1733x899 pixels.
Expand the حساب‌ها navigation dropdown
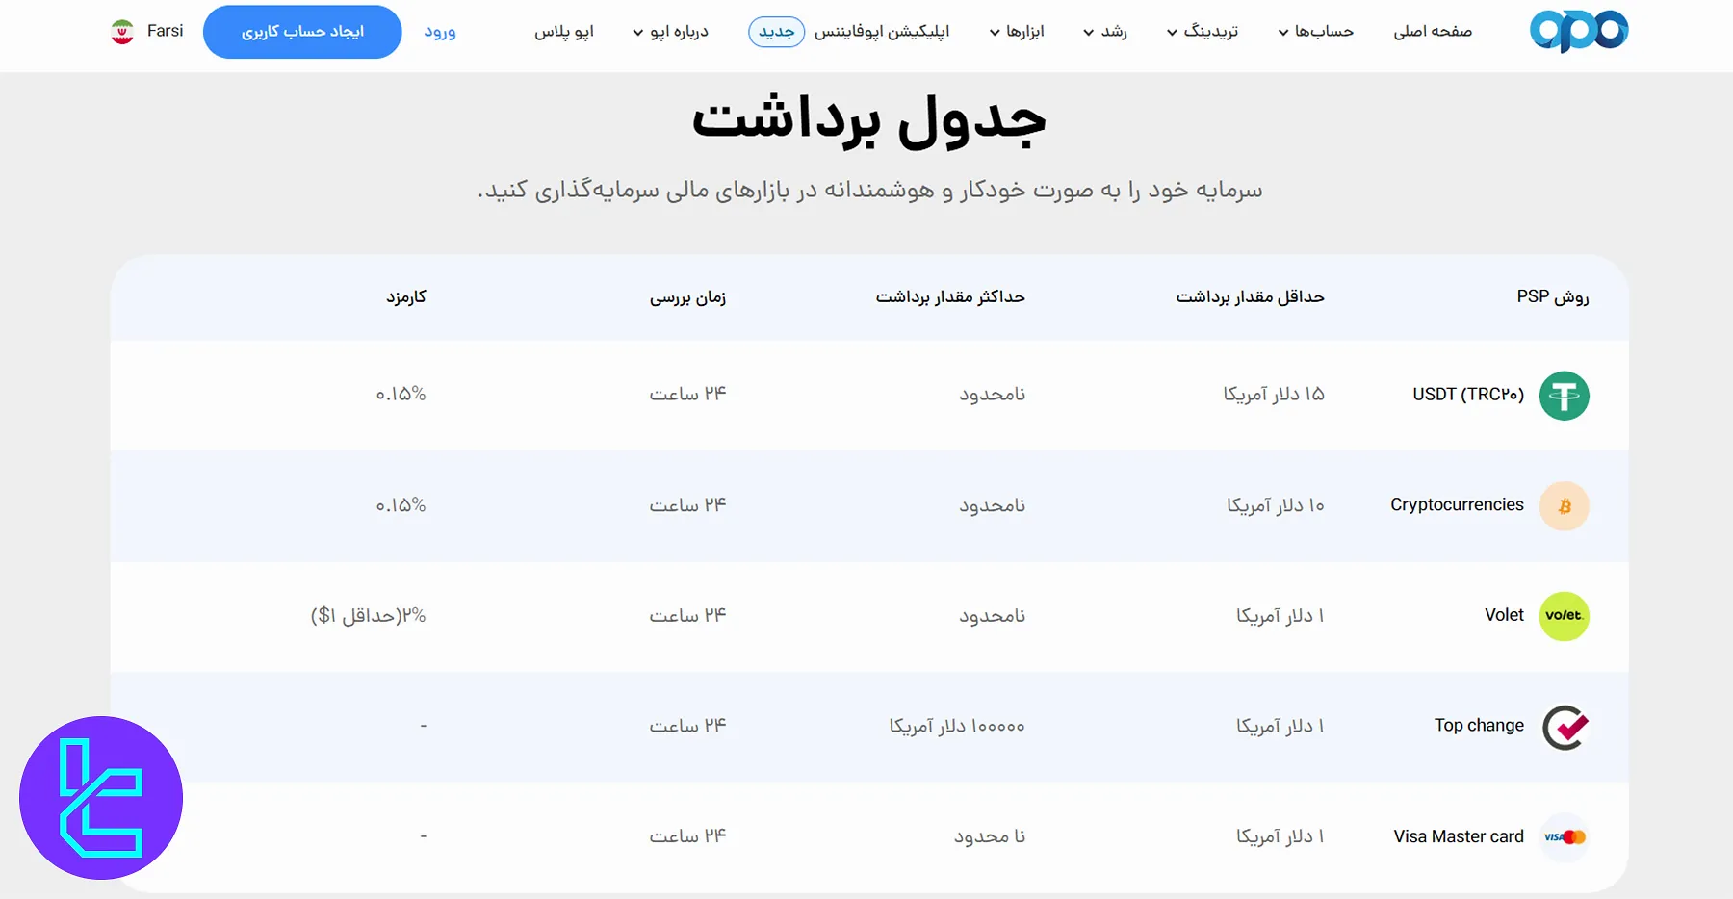click(1315, 31)
